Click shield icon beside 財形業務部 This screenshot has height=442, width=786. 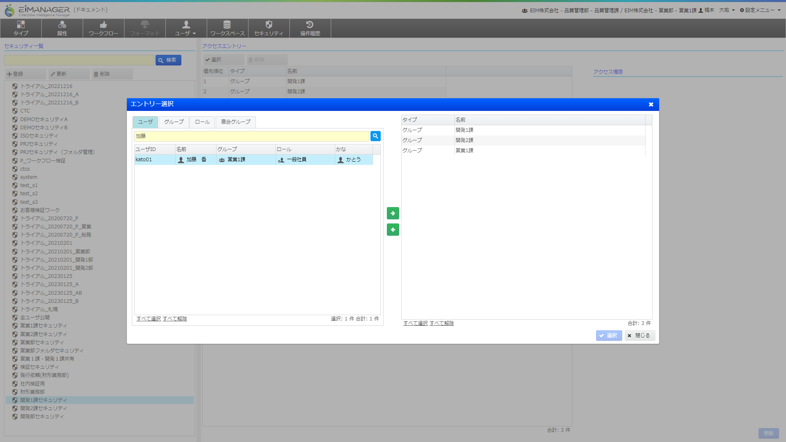15,392
